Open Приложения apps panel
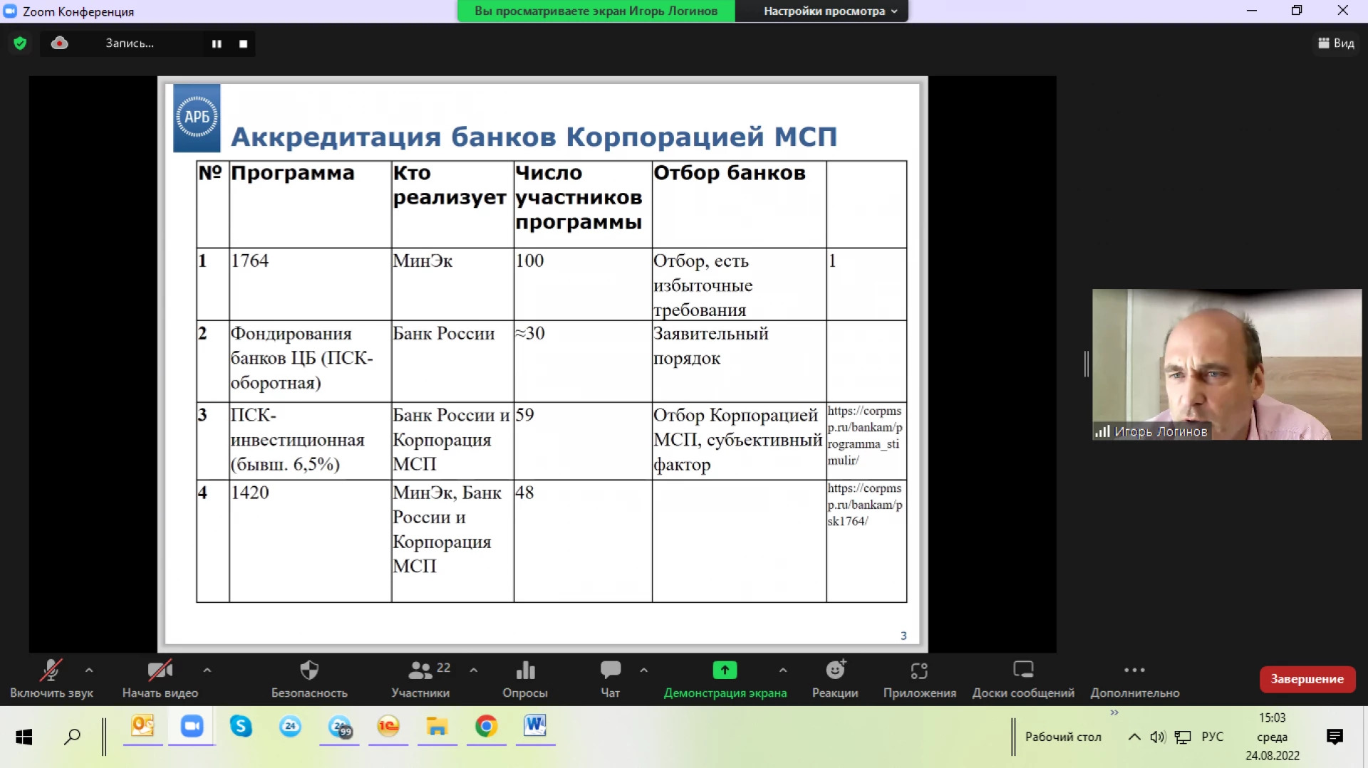1368x768 pixels. pyautogui.click(x=920, y=678)
